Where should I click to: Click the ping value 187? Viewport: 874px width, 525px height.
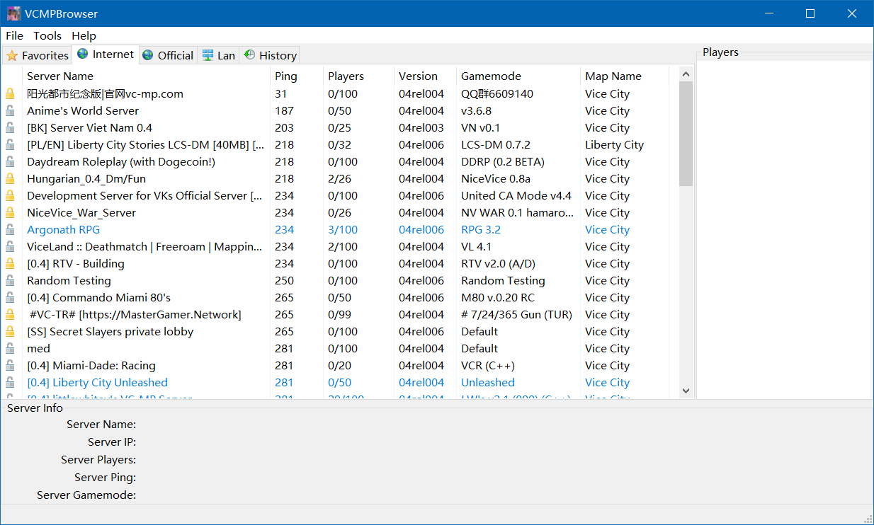click(284, 110)
